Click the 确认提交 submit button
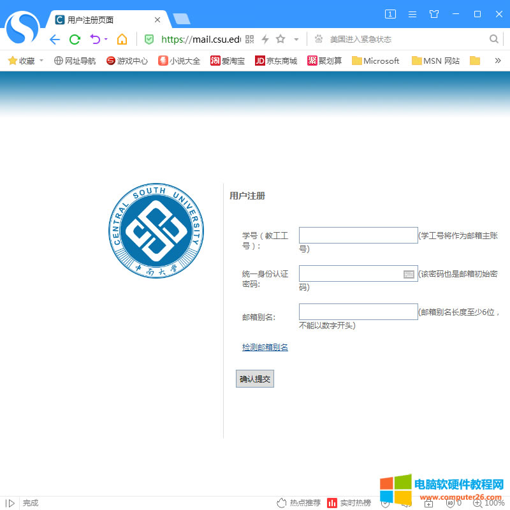The width and height of the screenshot is (510, 510). point(255,379)
